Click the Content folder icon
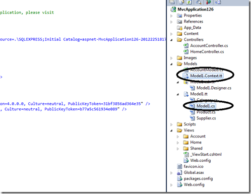 coord(179,34)
